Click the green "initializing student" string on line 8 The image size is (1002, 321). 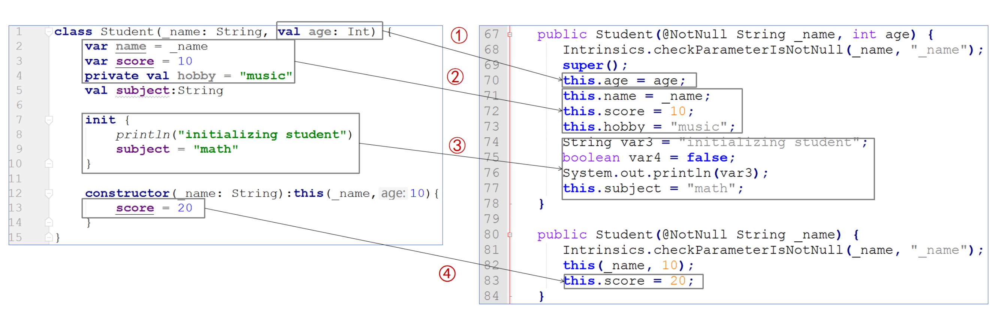click(262, 135)
